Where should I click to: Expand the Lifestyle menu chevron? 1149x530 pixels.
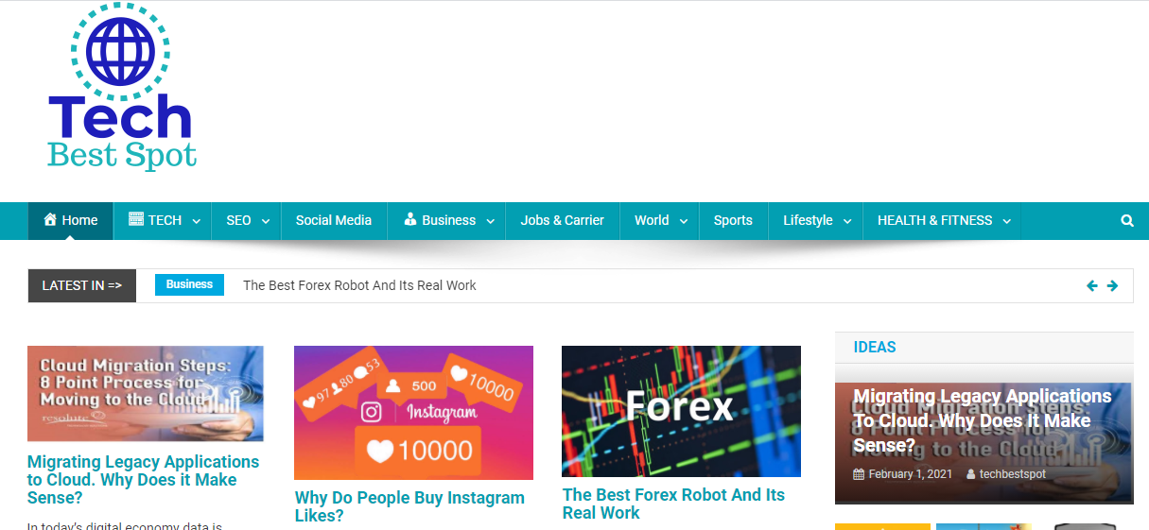pyautogui.click(x=847, y=221)
